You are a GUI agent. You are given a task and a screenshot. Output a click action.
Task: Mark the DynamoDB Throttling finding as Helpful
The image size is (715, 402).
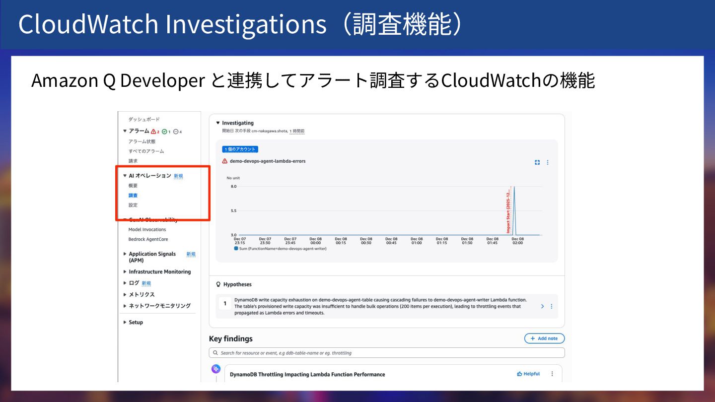click(x=528, y=374)
